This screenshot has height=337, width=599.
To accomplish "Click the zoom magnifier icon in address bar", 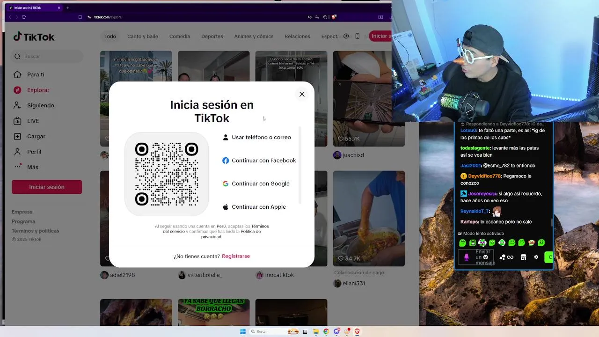I will pyautogui.click(x=325, y=17).
